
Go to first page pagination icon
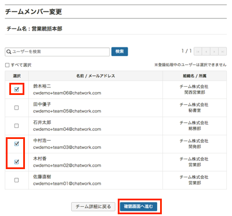point(198,52)
